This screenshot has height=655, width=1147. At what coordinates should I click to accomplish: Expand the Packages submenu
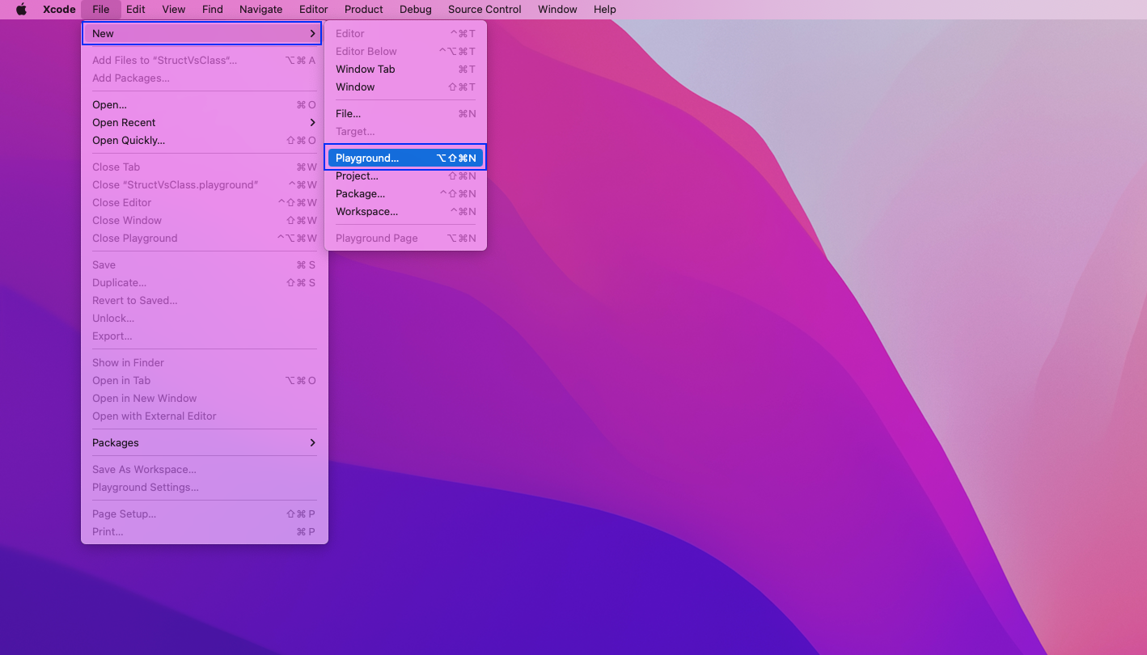point(204,443)
